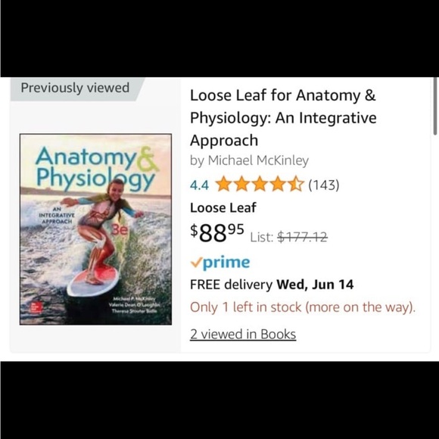Screen dimensions: 439x439
Task: Click the 4.4 rating number
Action: 199,185
